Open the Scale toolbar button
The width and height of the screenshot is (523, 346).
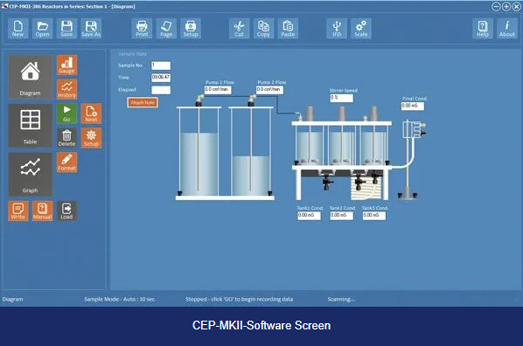pyautogui.click(x=361, y=28)
